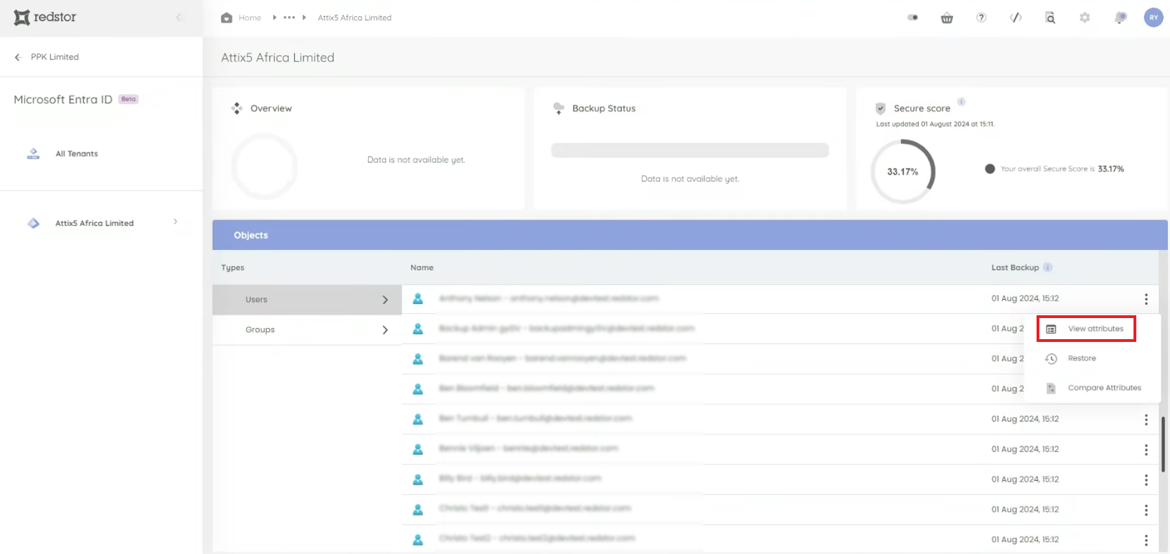Click the Last Backup column header
The height and width of the screenshot is (554, 1170).
pyautogui.click(x=1015, y=268)
